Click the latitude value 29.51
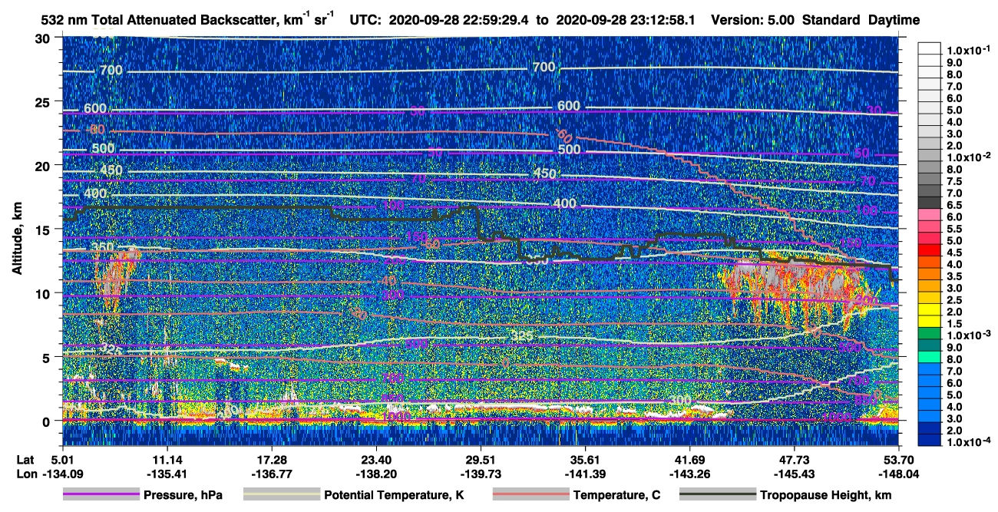 (x=481, y=459)
